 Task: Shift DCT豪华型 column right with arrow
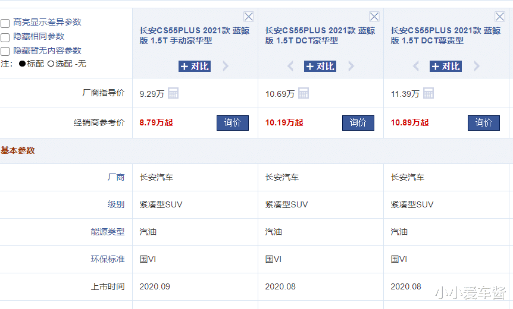pos(351,66)
